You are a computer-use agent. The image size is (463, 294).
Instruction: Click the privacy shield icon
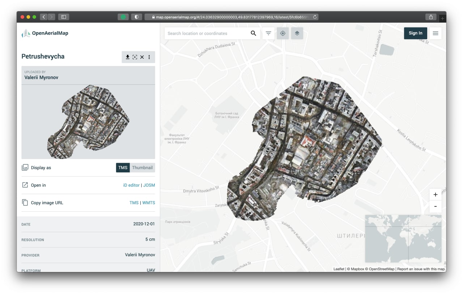[x=136, y=17]
